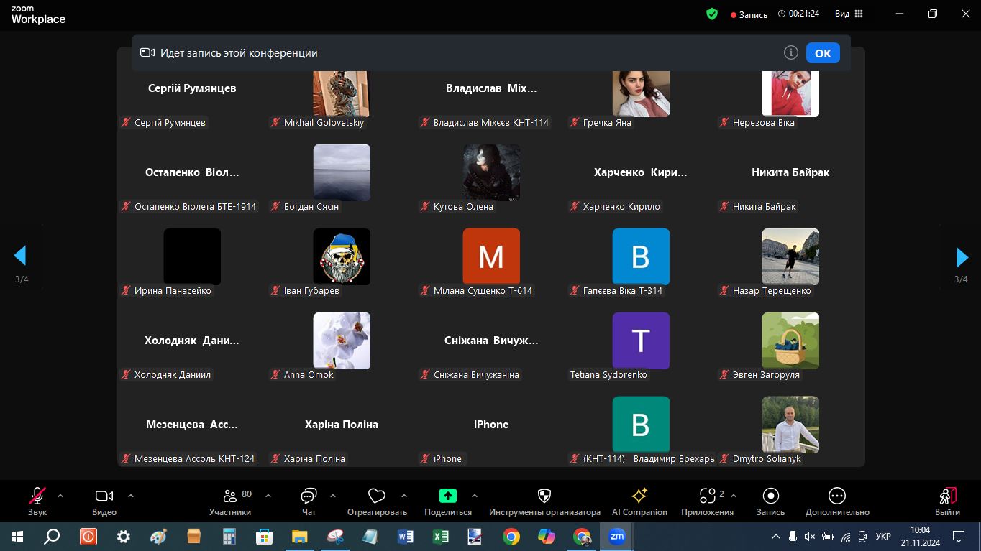
Task: Expand the participants options chevron
Action: tap(268, 496)
